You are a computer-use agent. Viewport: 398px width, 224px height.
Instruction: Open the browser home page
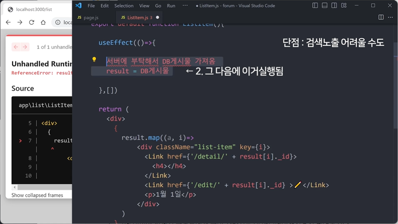pos(43,22)
